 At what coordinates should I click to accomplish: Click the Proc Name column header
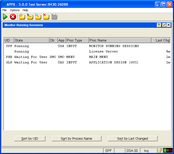[120, 41]
